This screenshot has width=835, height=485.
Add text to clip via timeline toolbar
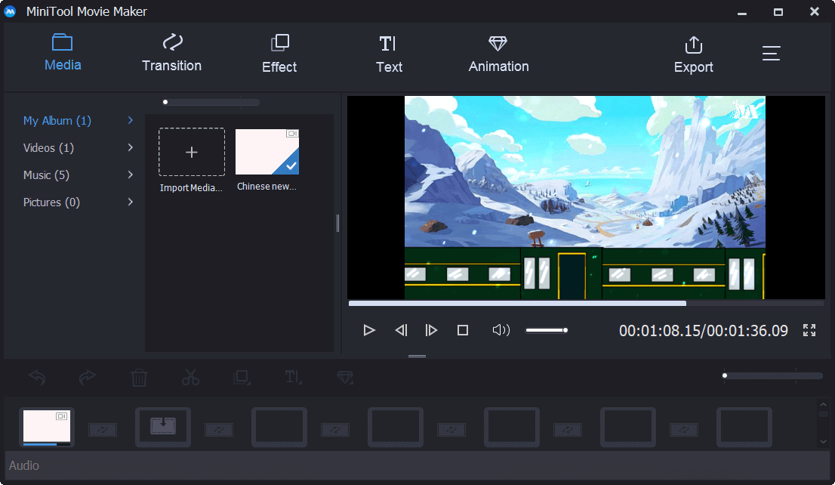pyautogui.click(x=293, y=377)
